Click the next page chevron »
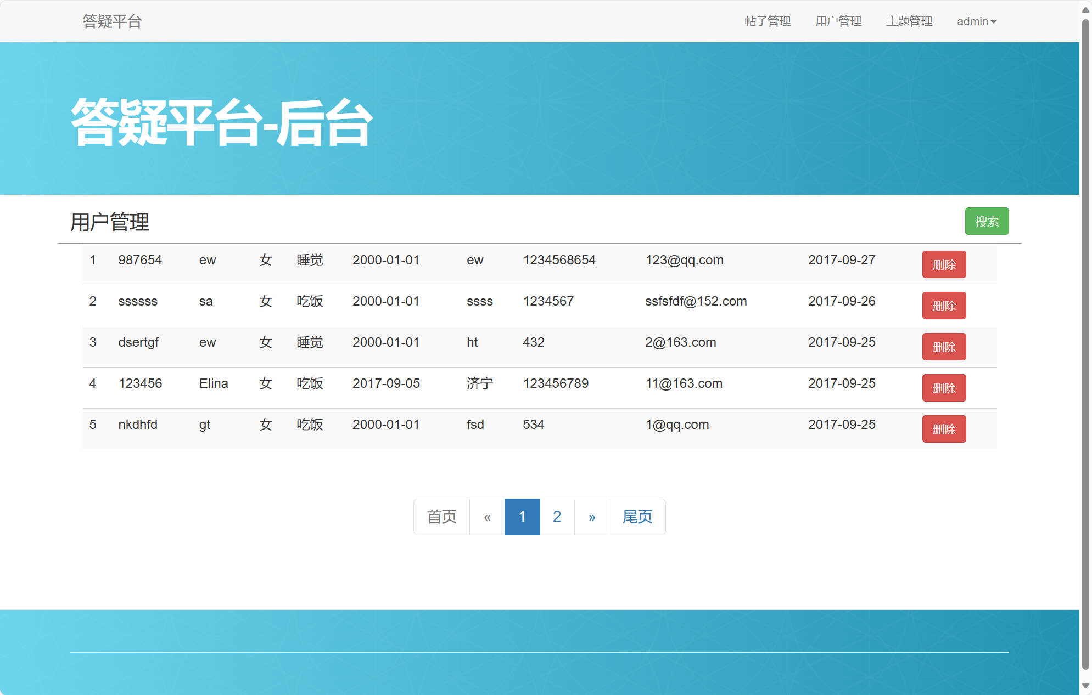Viewport: 1092px width, 695px height. point(591,516)
